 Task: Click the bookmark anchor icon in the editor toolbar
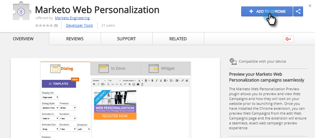[108, 84]
